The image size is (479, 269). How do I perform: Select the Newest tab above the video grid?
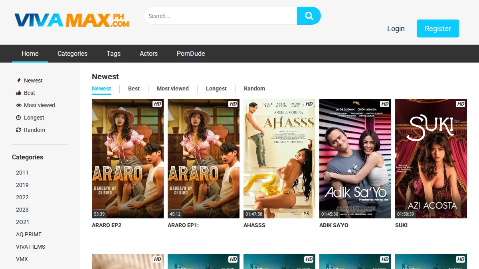click(x=101, y=88)
